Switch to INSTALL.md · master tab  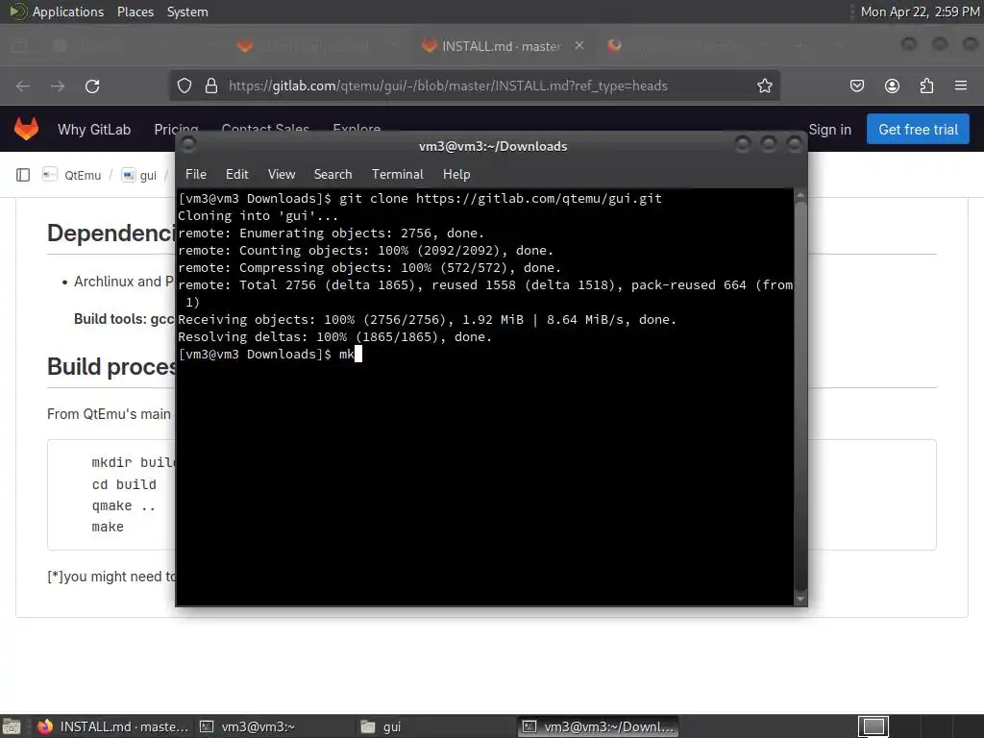[501, 46]
